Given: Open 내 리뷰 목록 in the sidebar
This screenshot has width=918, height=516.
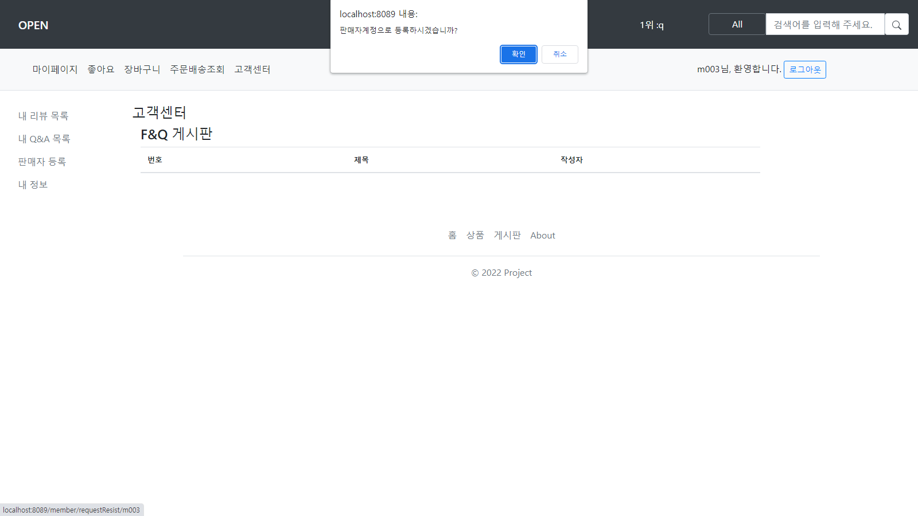Looking at the screenshot, I should [43, 115].
